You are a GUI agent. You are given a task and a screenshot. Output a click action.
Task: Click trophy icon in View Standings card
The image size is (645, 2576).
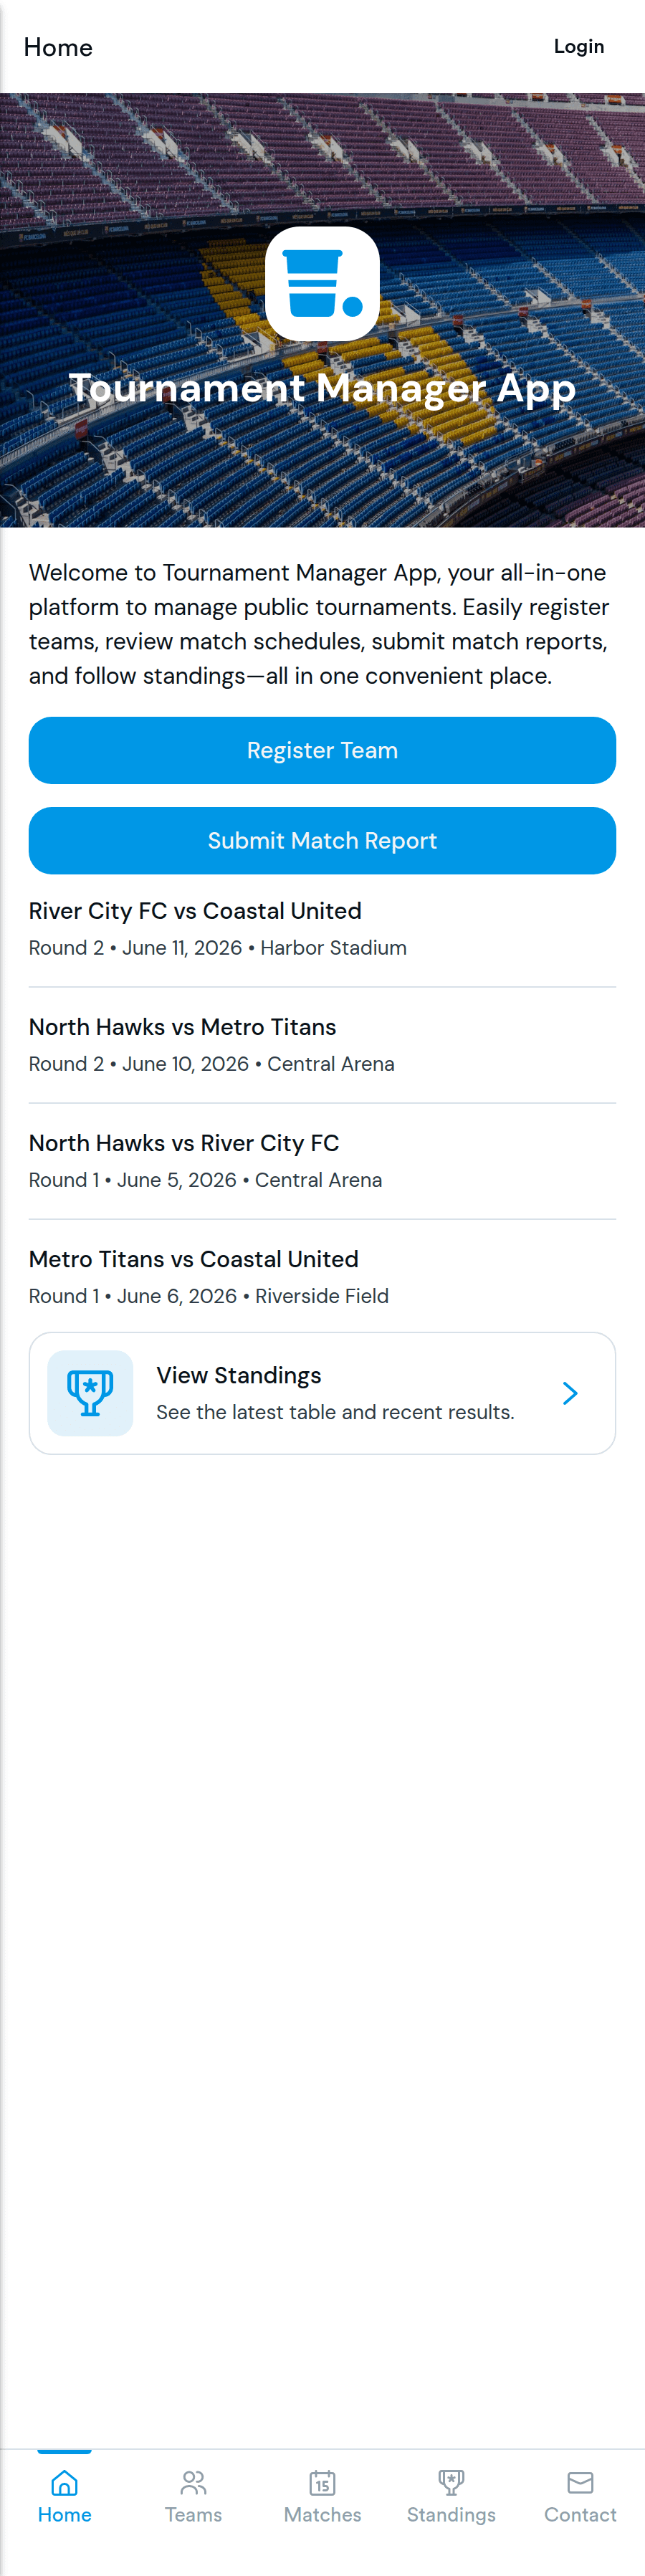coord(90,1393)
